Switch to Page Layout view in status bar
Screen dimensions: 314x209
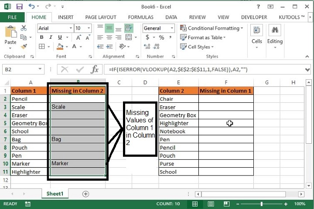(x=211, y=204)
